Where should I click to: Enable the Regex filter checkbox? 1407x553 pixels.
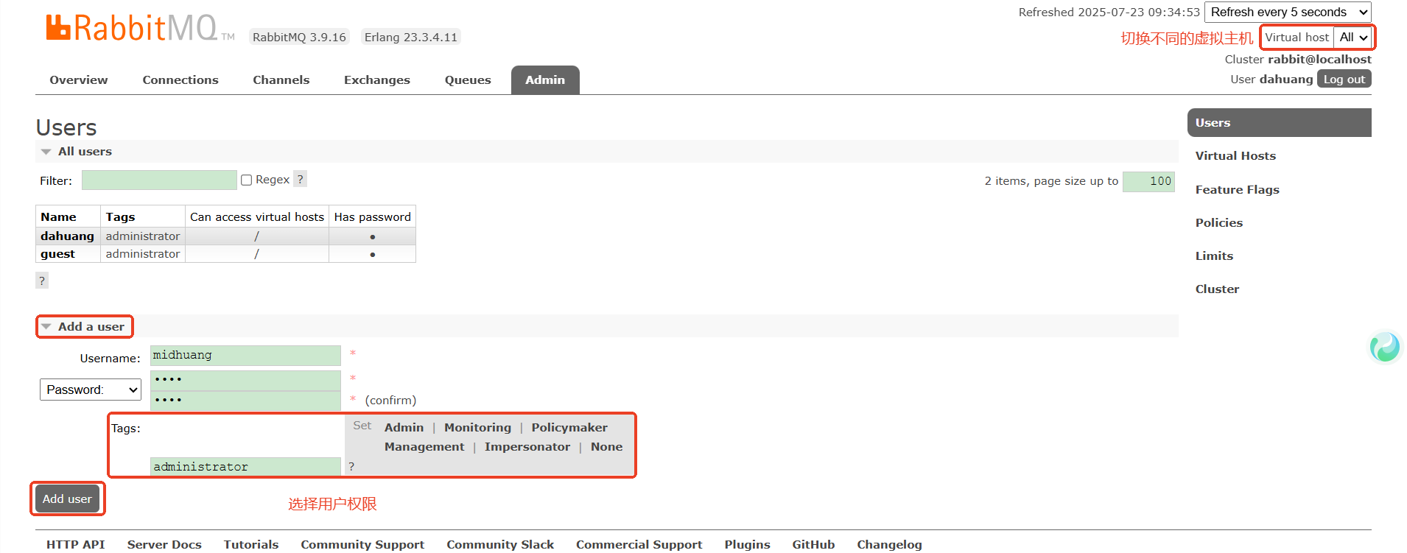pyautogui.click(x=247, y=180)
